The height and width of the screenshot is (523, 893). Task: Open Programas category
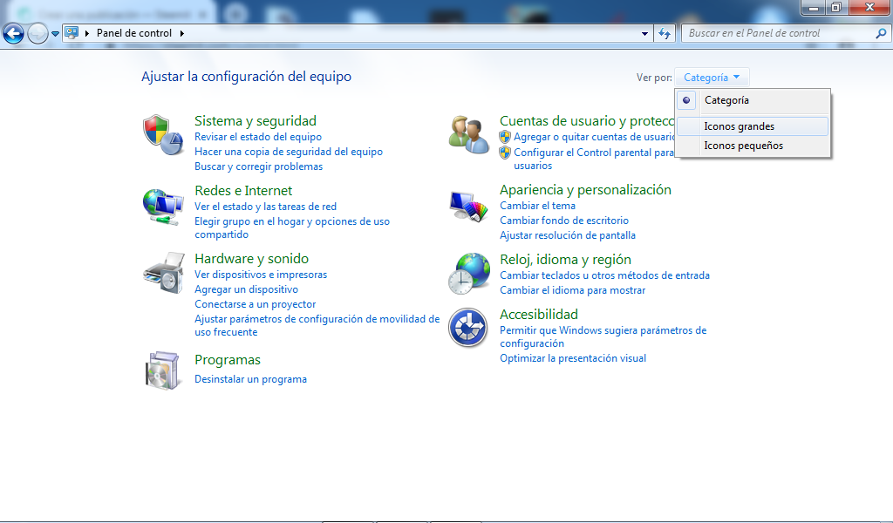click(x=228, y=360)
